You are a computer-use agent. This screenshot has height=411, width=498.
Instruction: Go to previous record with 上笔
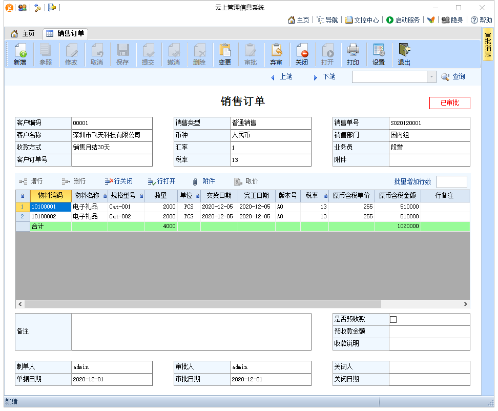coord(282,76)
